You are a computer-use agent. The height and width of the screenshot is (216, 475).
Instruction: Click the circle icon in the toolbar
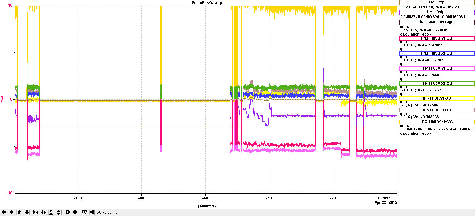(x=68, y=212)
